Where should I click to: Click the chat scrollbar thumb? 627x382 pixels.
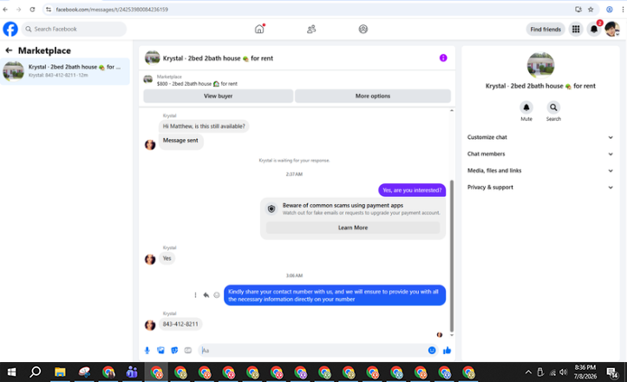pos(452,256)
